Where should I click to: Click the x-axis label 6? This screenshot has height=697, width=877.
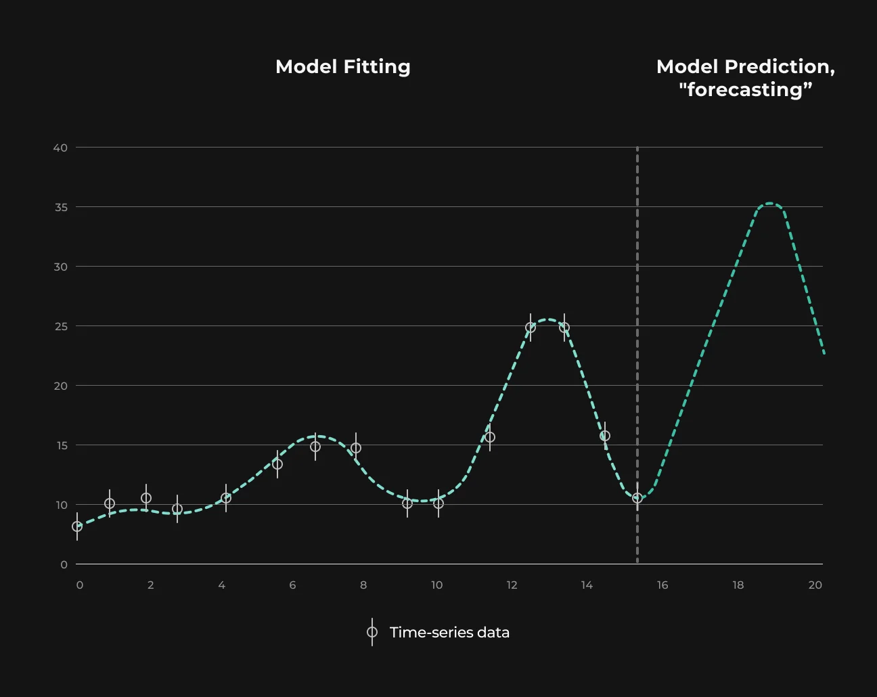coord(292,585)
